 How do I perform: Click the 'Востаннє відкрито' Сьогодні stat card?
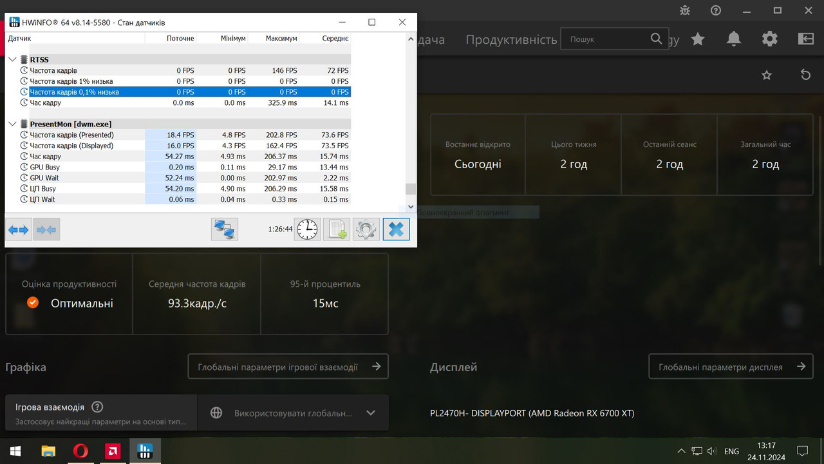coord(478,155)
